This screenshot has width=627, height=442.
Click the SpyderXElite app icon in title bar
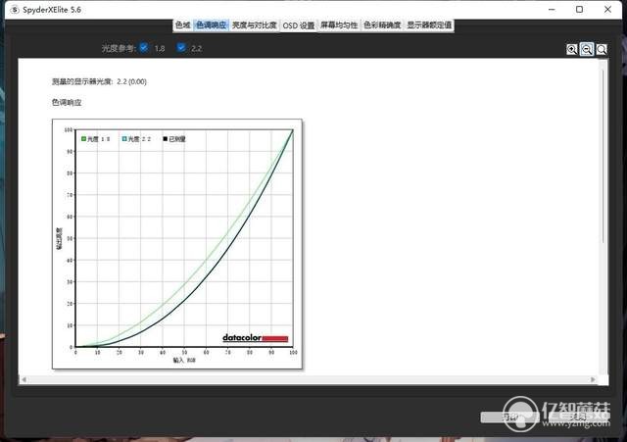(15, 10)
